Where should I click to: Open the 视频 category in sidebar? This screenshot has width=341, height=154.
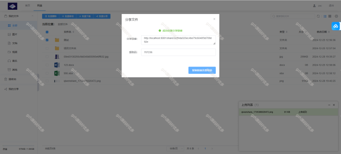tap(18, 52)
